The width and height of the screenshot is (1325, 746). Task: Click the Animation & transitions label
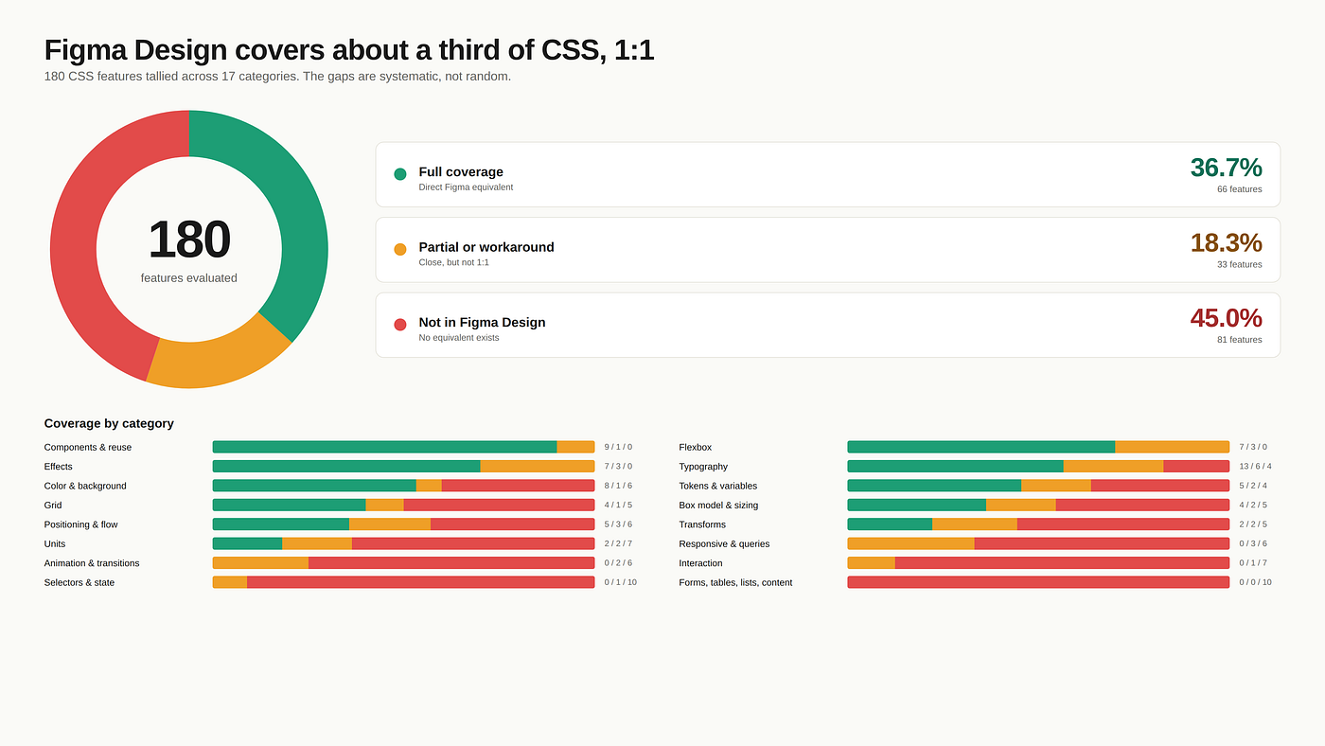point(92,563)
